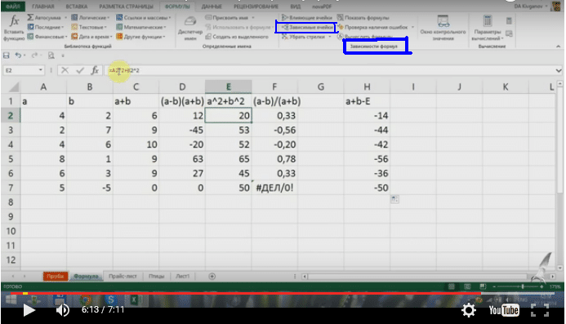Click Remove Arrows (Убрать стрелки)
The width and height of the screenshot is (566, 324).
[x=305, y=37]
